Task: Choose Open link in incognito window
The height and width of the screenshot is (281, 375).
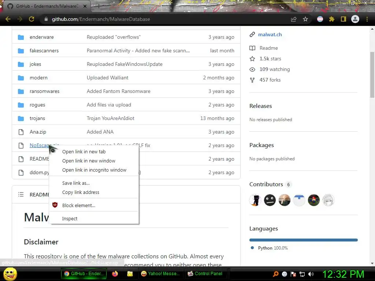Action: pos(94,170)
